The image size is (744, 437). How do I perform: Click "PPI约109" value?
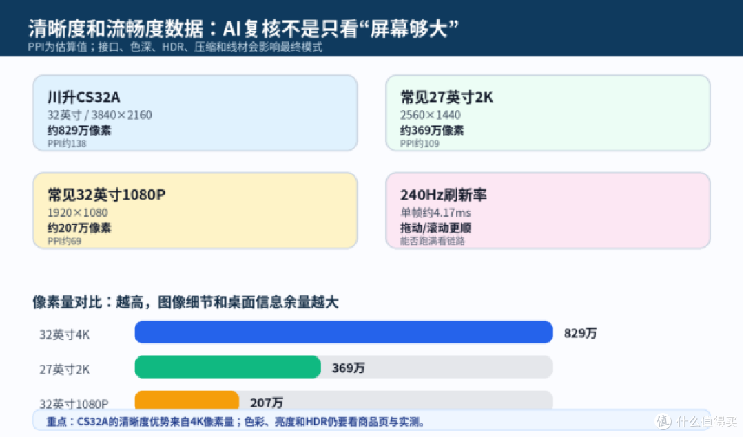coord(420,143)
